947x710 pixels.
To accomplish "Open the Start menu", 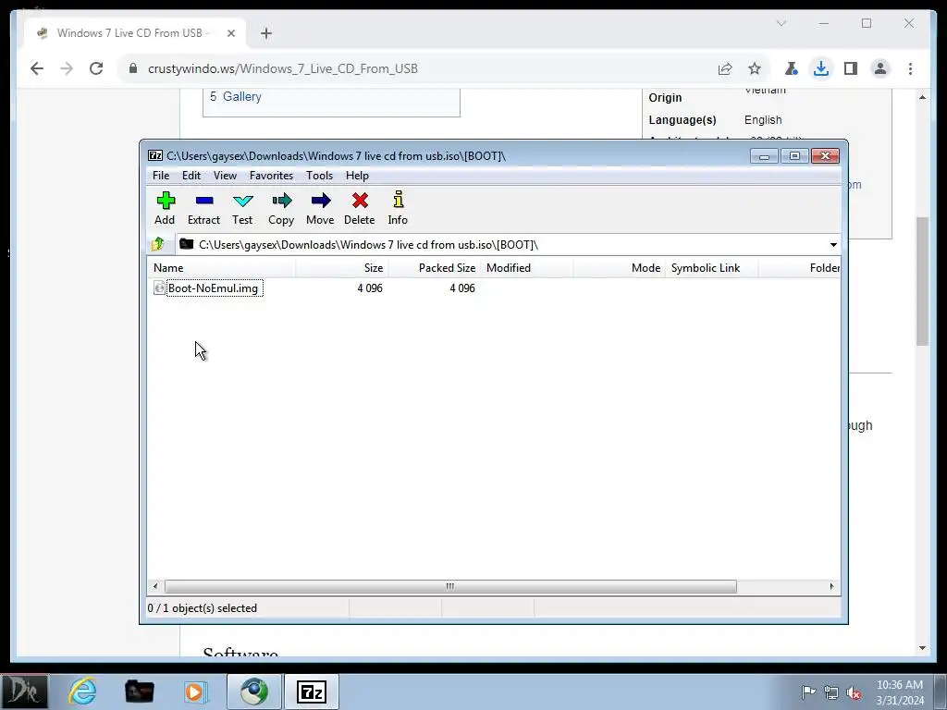I will point(24,691).
